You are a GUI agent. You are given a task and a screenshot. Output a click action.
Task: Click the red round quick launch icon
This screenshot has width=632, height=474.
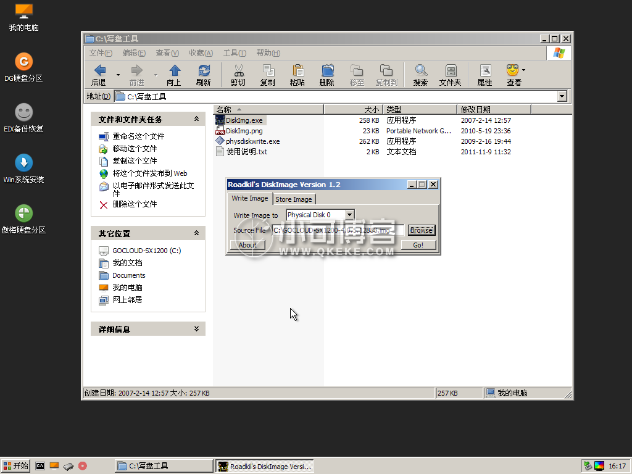point(83,466)
